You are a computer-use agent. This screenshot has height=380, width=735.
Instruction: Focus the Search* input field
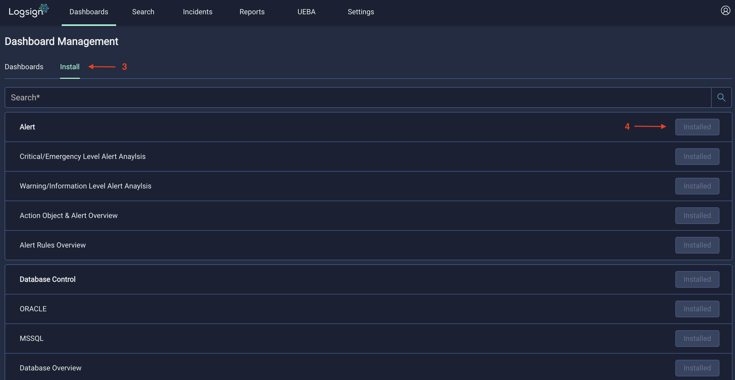[358, 97]
